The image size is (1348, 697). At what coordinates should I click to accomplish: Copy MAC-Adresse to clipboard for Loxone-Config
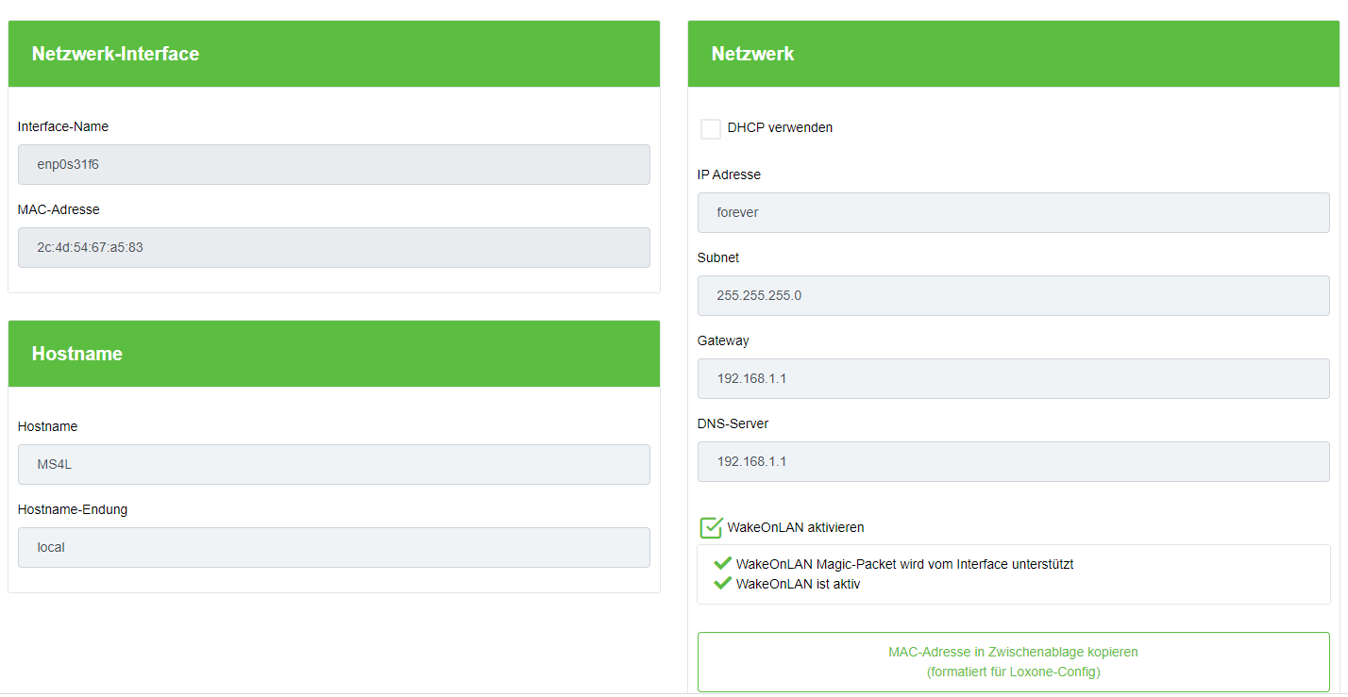pyautogui.click(x=1013, y=661)
